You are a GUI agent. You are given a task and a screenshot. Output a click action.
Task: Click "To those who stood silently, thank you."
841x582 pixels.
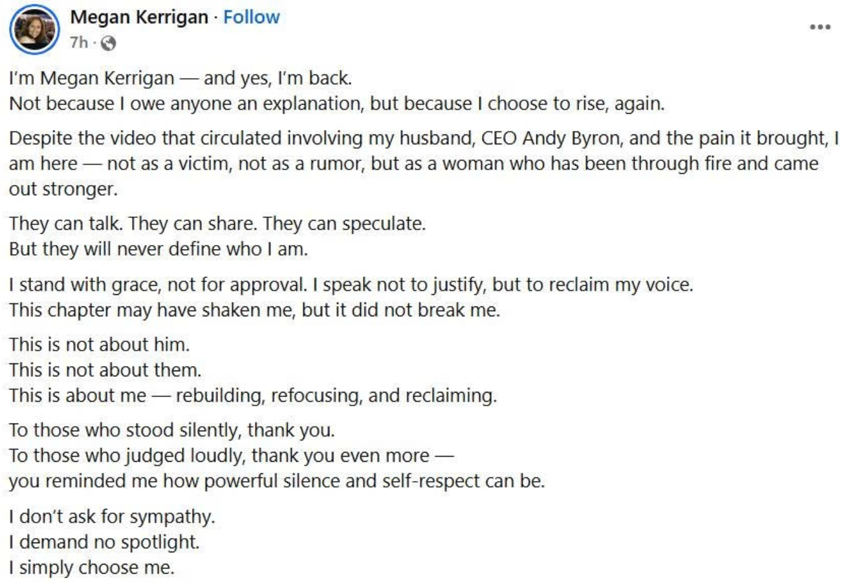click(x=172, y=429)
